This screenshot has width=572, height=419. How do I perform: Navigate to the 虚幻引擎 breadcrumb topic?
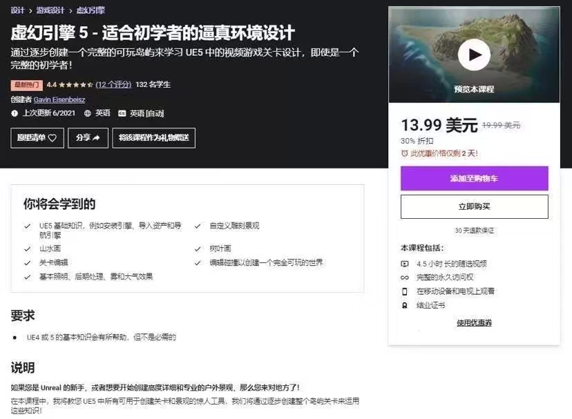(x=90, y=10)
